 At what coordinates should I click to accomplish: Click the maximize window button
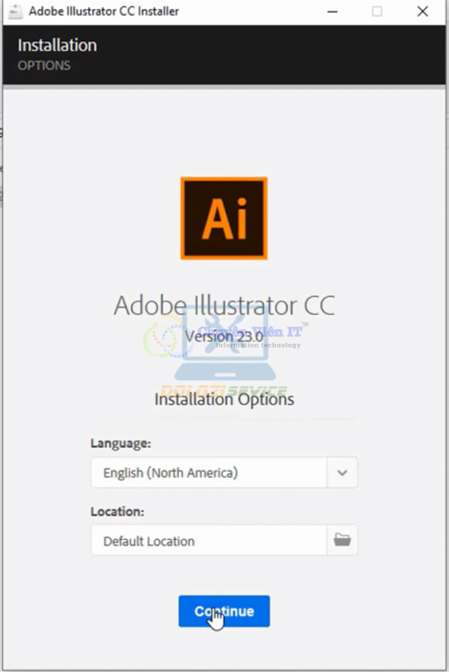pyautogui.click(x=377, y=11)
